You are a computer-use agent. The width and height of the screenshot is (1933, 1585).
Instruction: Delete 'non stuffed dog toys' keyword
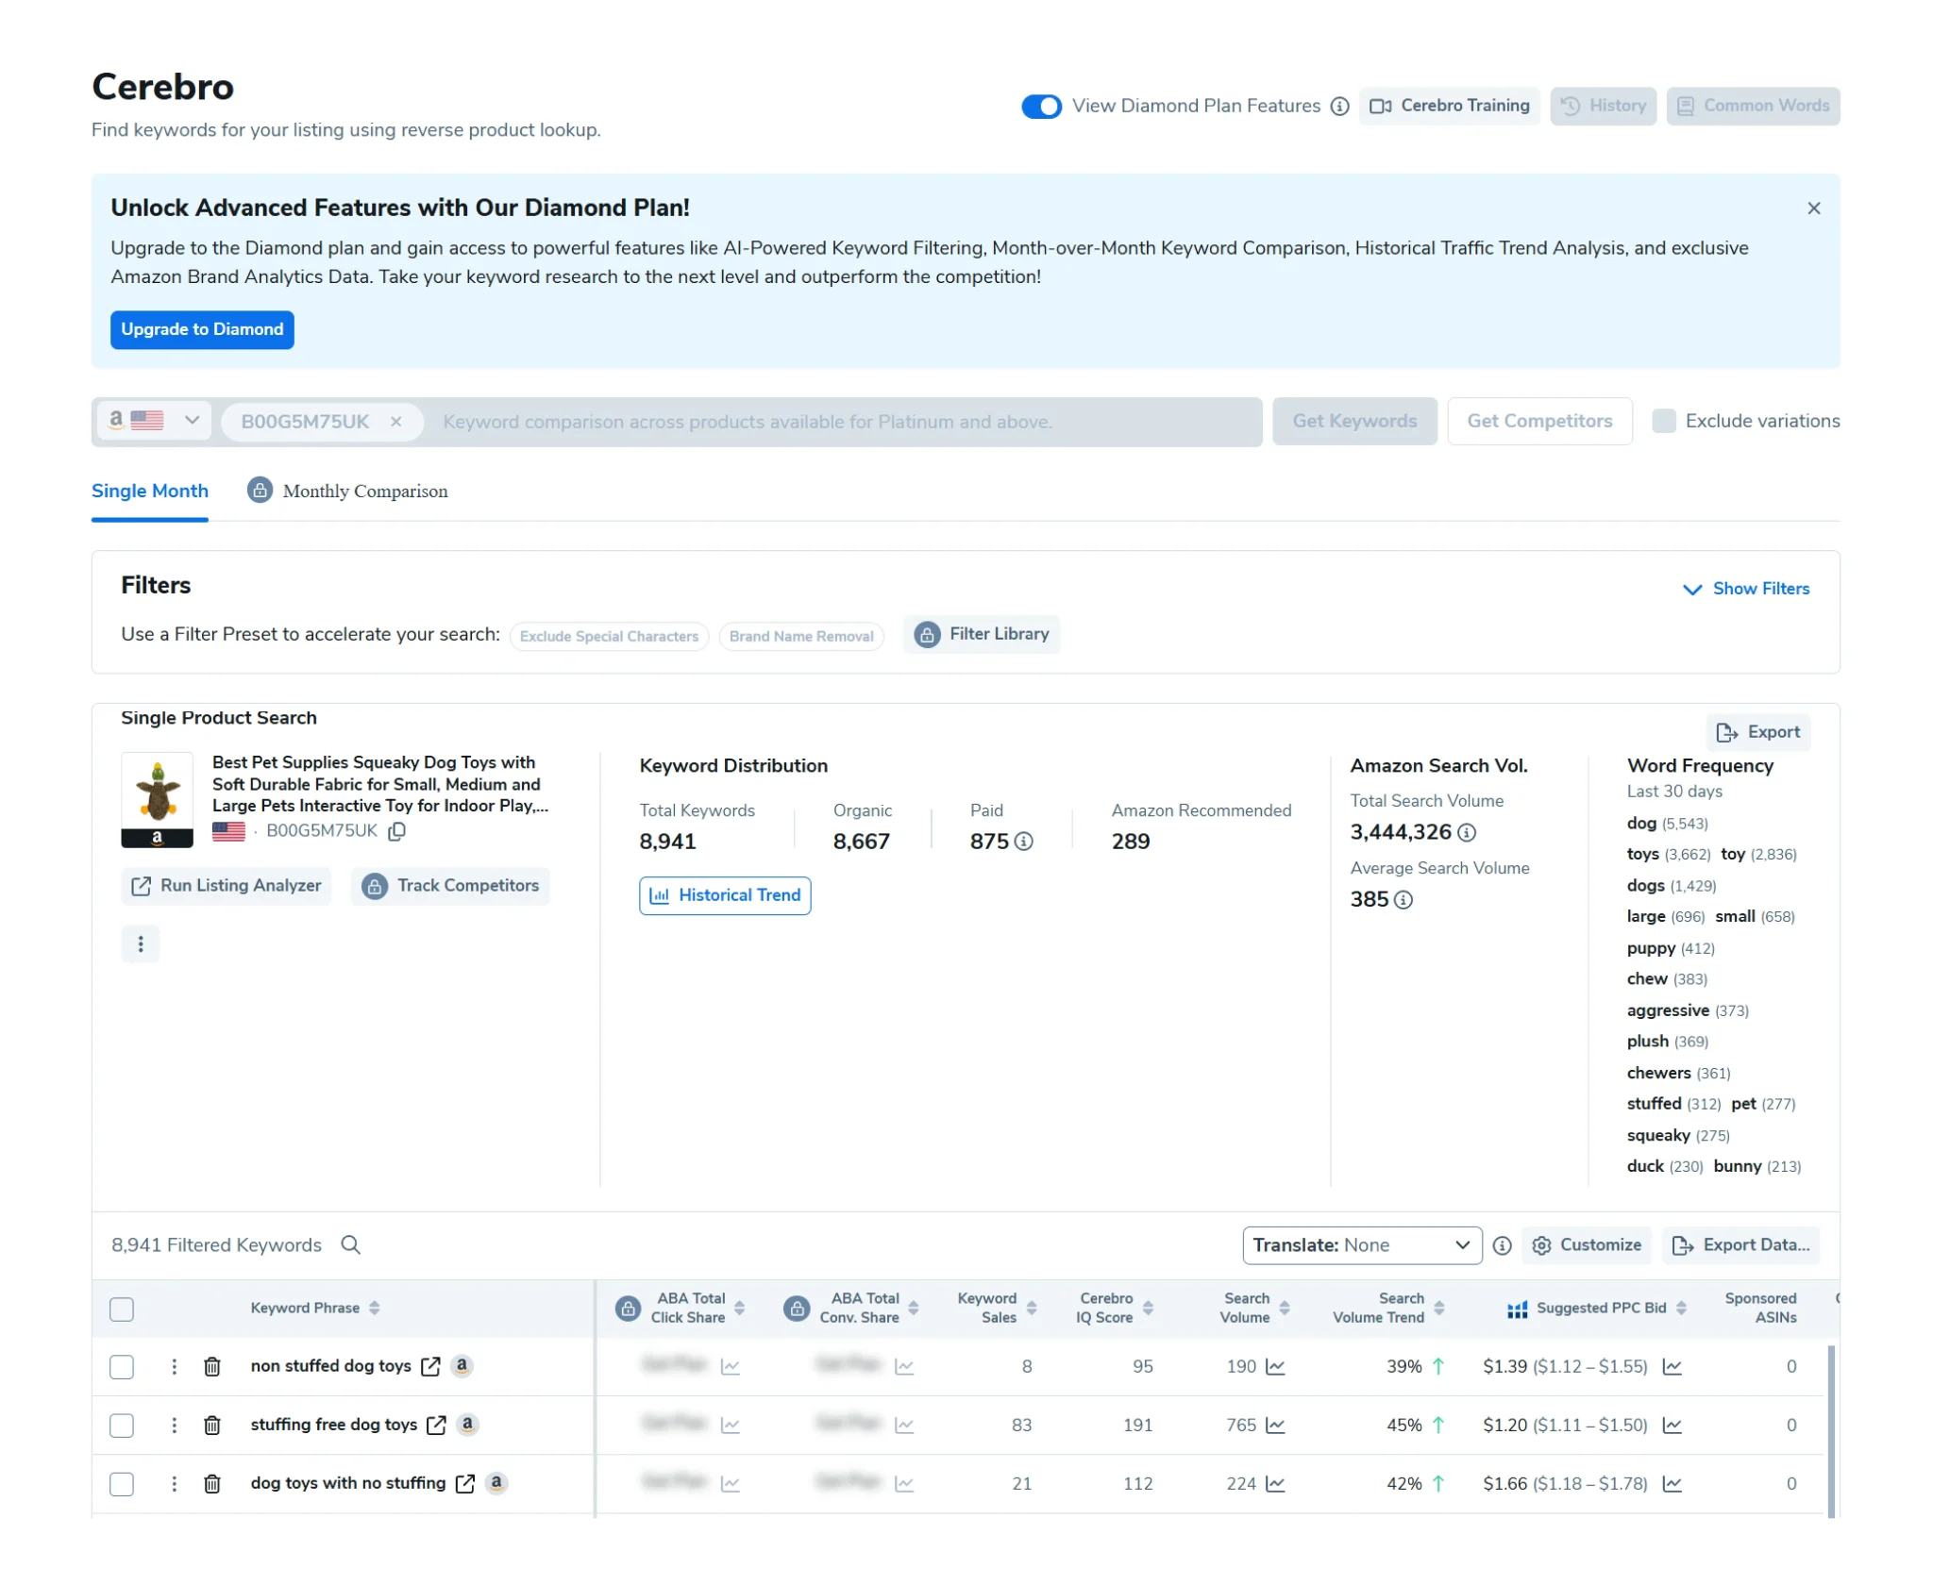[212, 1367]
